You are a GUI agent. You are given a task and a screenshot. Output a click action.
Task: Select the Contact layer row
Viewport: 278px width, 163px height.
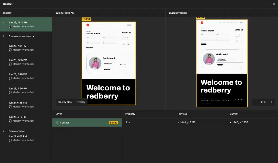(81, 123)
